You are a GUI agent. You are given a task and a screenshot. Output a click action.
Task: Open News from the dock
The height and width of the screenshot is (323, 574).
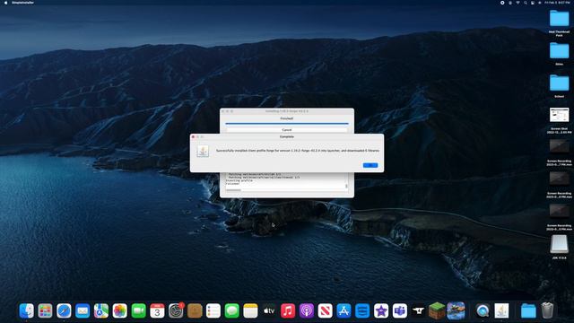pyautogui.click(x=325, y=311)
